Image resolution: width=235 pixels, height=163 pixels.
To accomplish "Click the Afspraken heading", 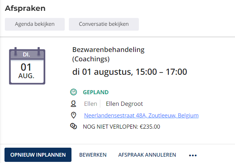I will click(25, 8).
